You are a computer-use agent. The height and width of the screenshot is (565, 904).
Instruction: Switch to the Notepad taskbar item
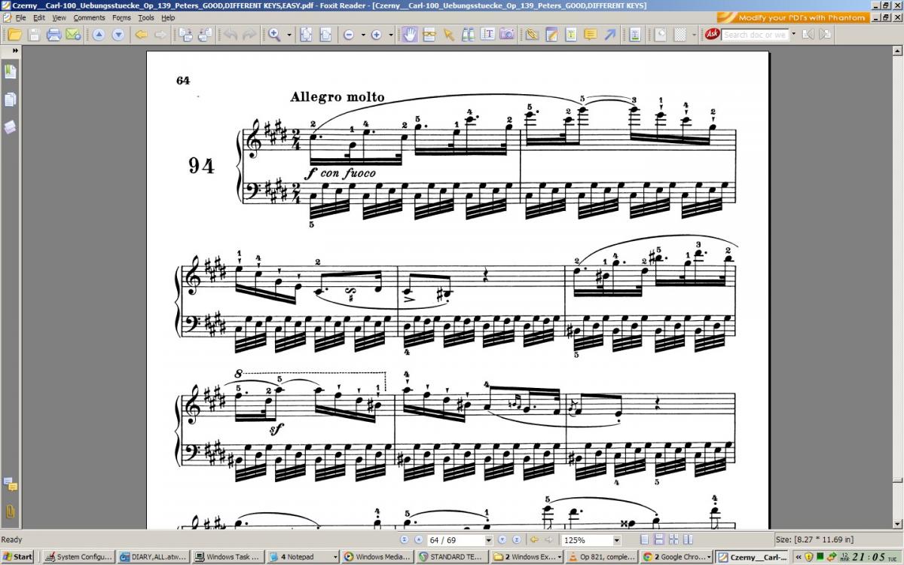[x=303, y=557]
